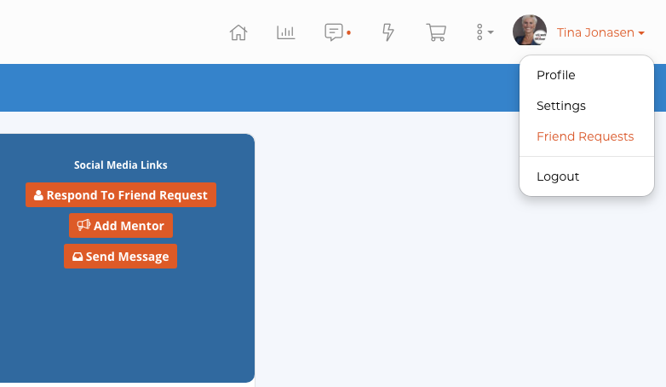Choose Friend Requests in the menu
Screen dimensions: 666x387
click(x=587, y=136)
